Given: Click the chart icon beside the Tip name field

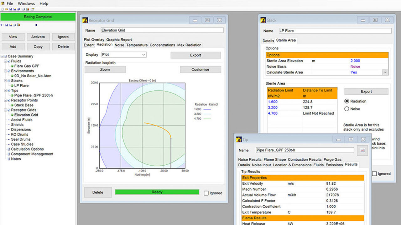Looking at the screenshot, I should point(363,150).
